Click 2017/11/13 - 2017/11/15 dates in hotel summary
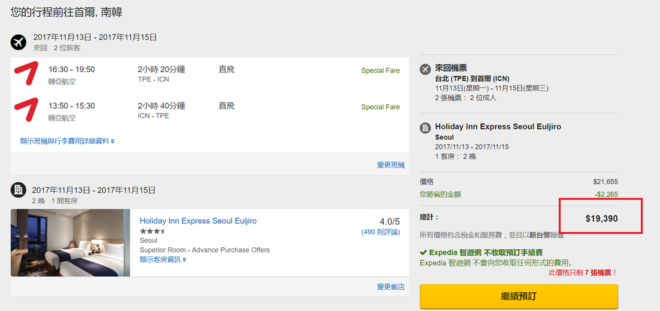Image resolution: width=660 pixels, height=311 pixels. pyautogui.click(x=472, y=147)
